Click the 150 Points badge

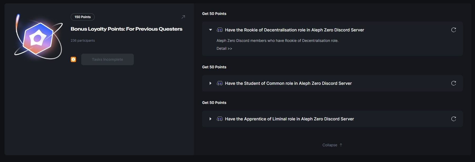(83, 17)
